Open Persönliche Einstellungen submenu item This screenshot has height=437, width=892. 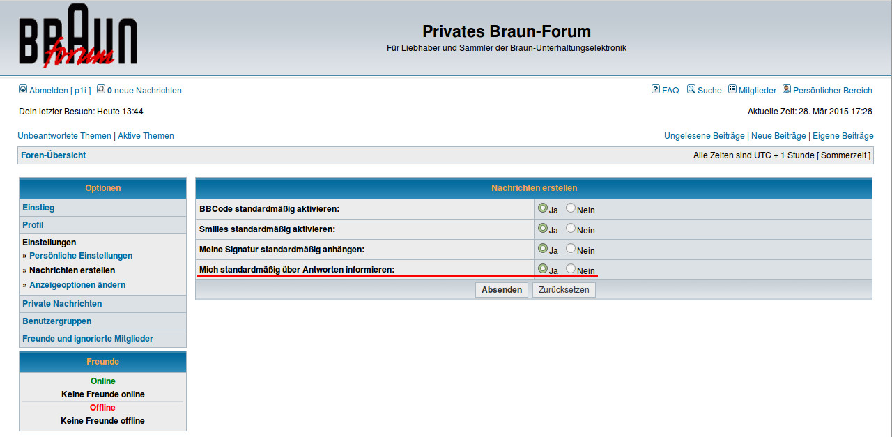coord(81,256)
